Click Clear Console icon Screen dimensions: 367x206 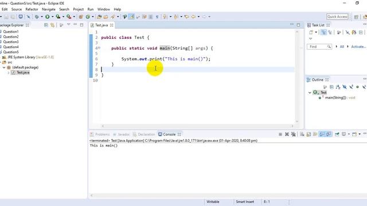(302, 134)
